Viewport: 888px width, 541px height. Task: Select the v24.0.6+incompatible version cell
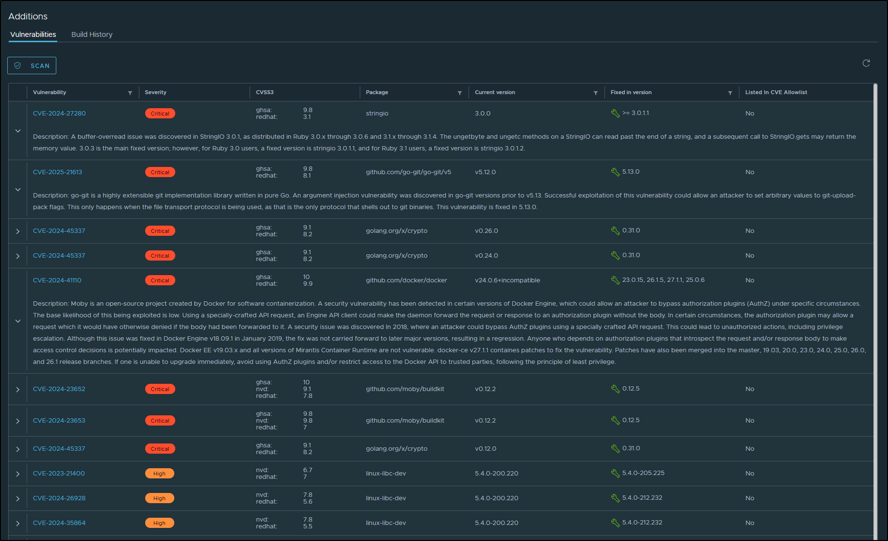[507, 280]
